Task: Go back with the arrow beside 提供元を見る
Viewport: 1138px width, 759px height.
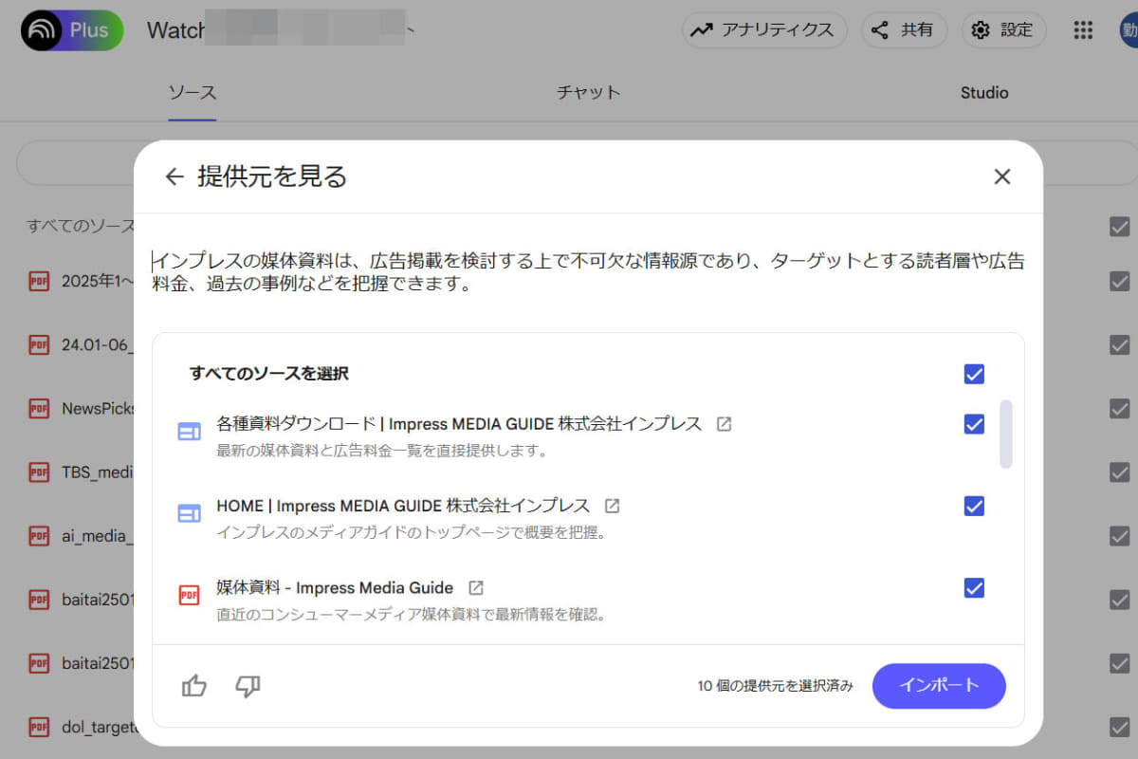Action: click(x=174, y=176)
